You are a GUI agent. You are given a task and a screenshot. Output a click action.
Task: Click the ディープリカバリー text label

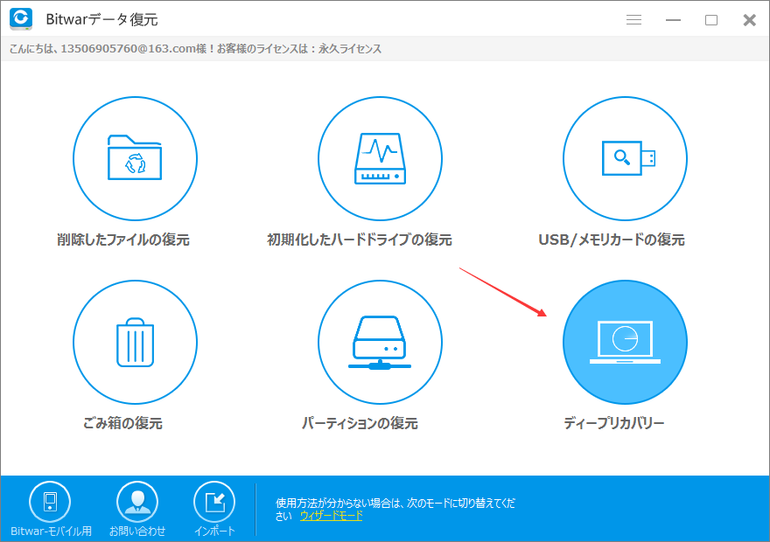(614, 423)
